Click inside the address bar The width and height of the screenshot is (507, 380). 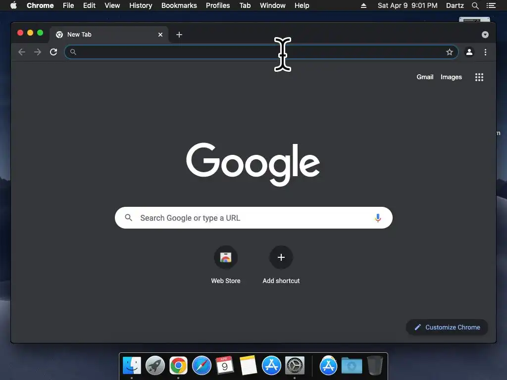tap(261, 52)
